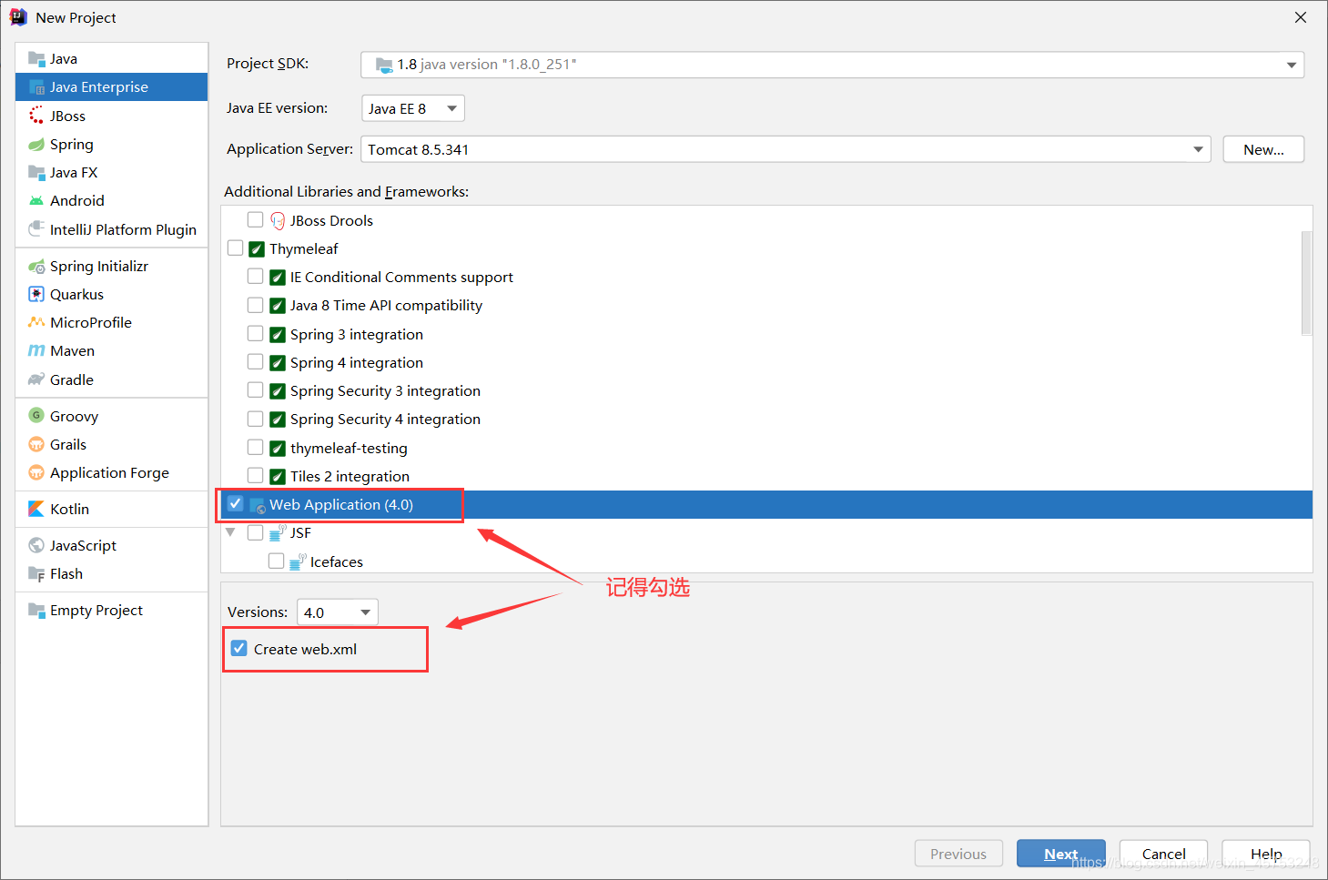This screenshot has height=880, width=1328.
Task: Click the frameworks list vertical scrollbar
Action: click(x=1307, y=283)
